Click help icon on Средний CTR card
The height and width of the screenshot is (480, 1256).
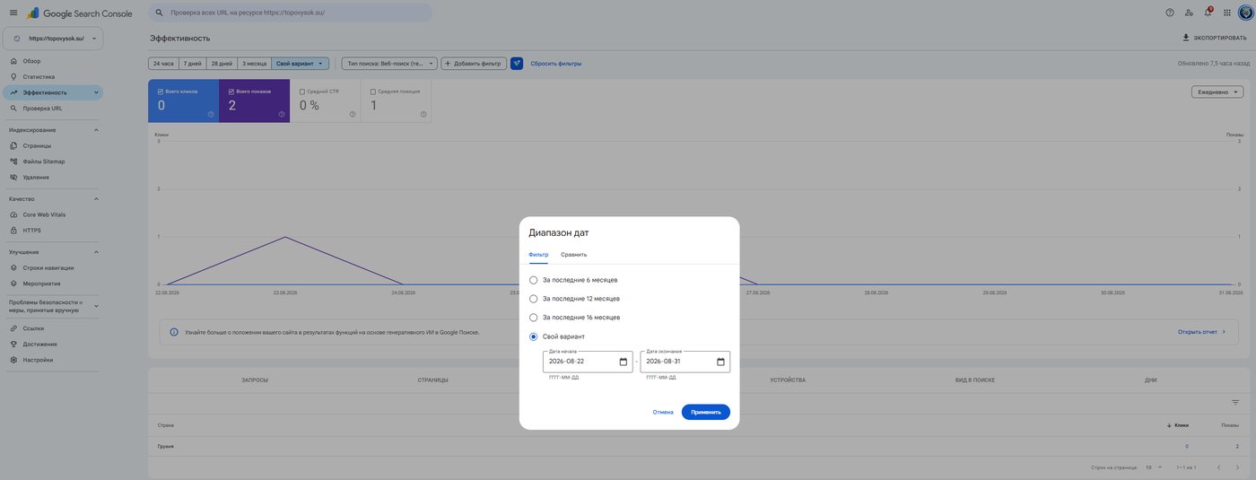[353, 114]
